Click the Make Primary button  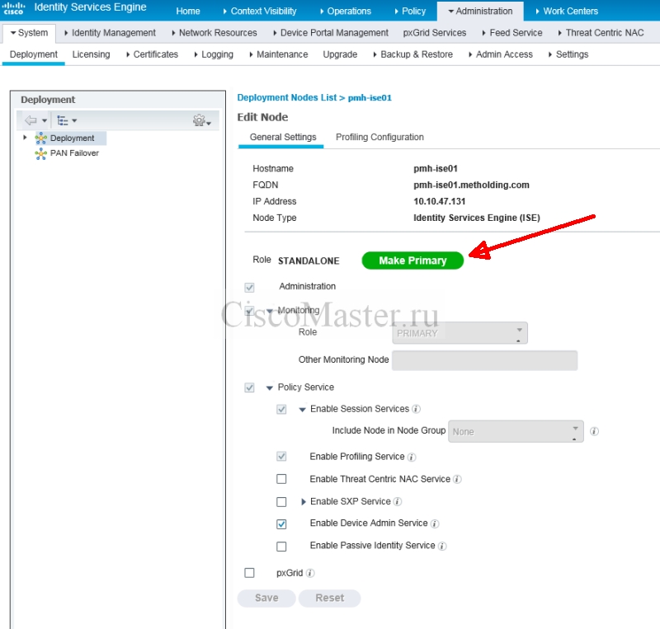[x=412, y=261]
